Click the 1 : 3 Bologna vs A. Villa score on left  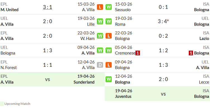tap(47, 50)
